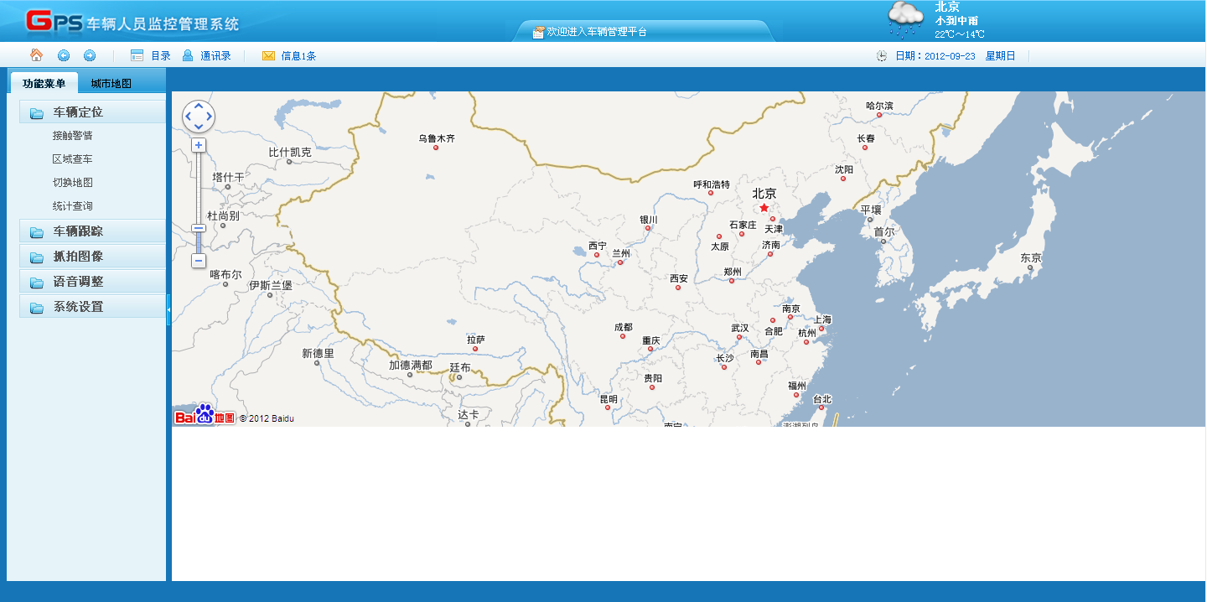Expand the 语音调整 menu section
The height and width of the screenshot is (602, 1207).
coord(92,281)
